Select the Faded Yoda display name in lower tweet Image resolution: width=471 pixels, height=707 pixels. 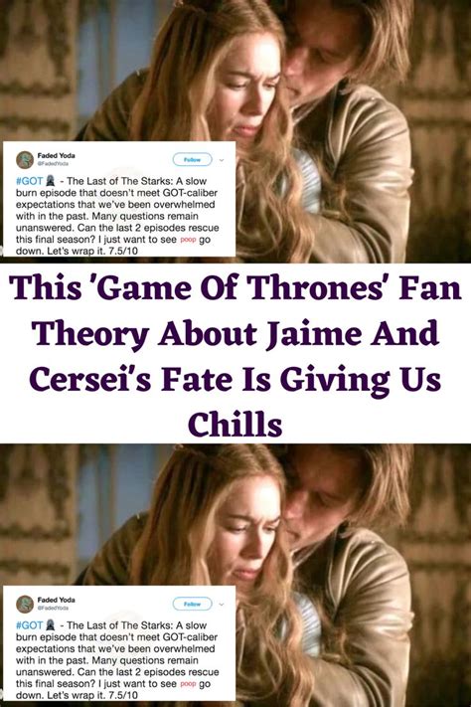57,600
